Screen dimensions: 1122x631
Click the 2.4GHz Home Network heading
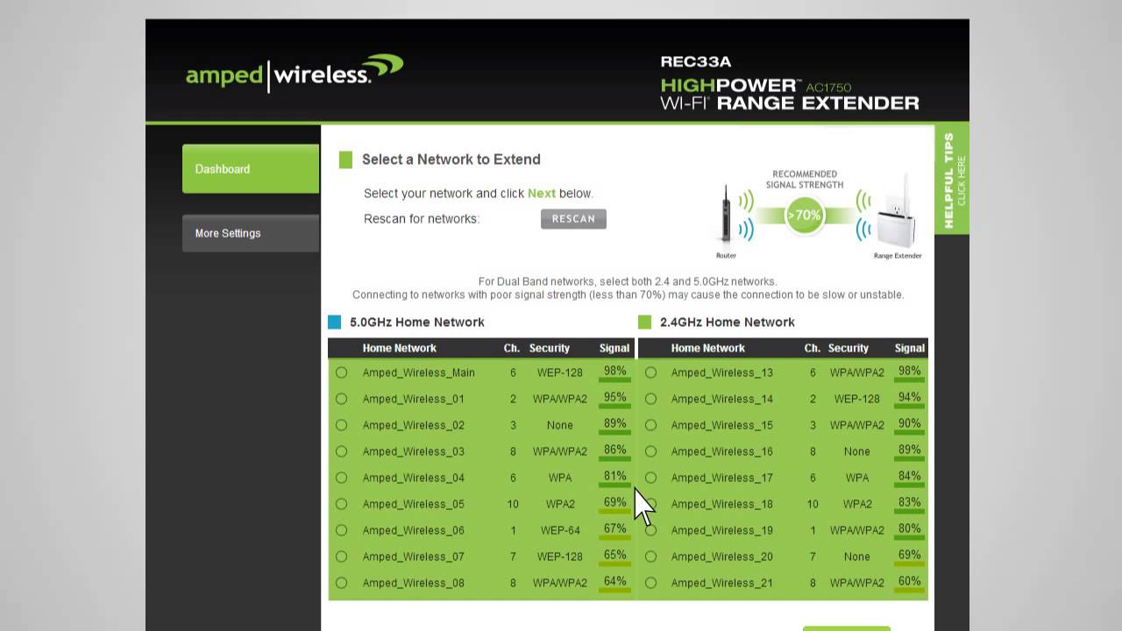(x=727, y=322)
